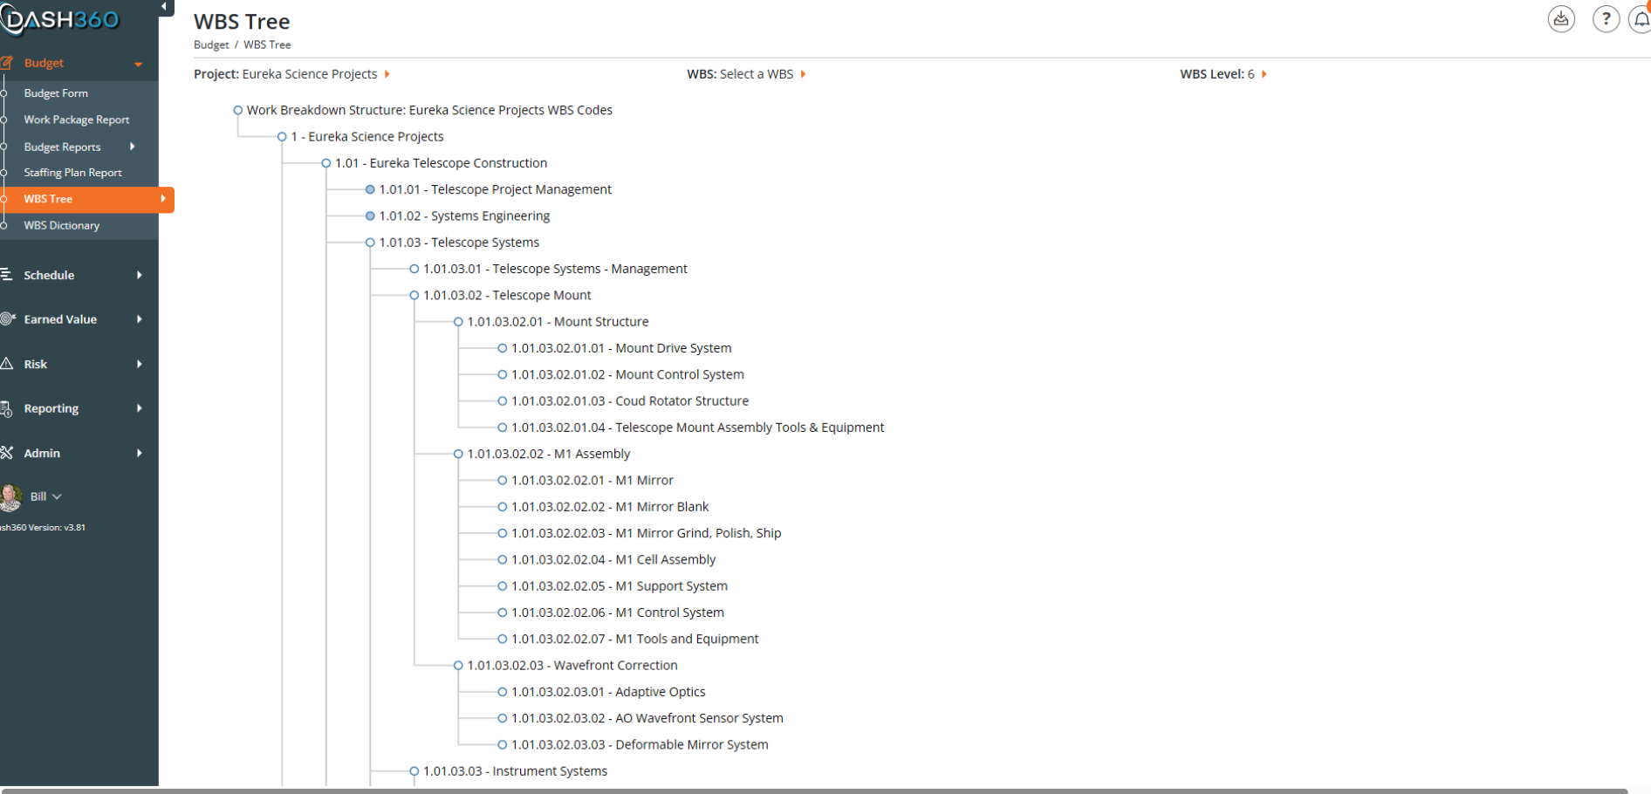This screenshot has height=794, width=1651.
Task: Collapse node 1.01.03.02.01 Mount Structure
Action: click(458, 322)
